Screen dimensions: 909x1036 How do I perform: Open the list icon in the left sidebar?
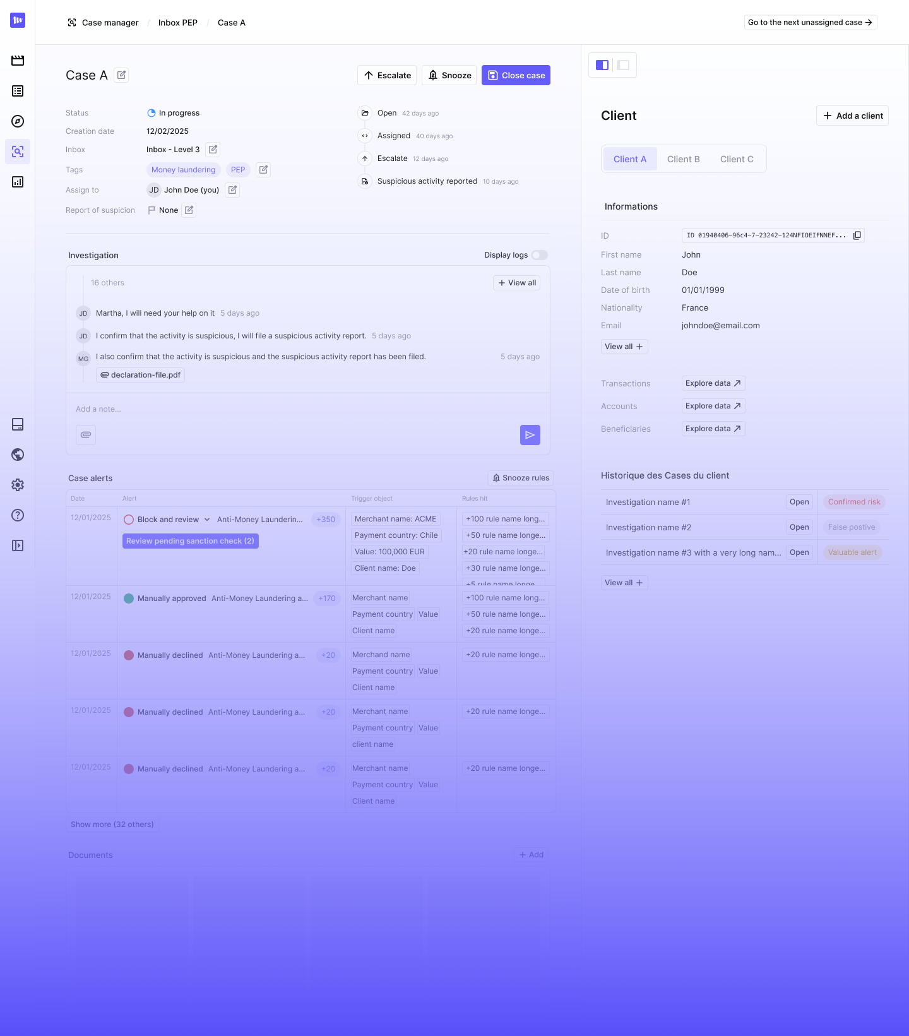(x=18, y=91)
